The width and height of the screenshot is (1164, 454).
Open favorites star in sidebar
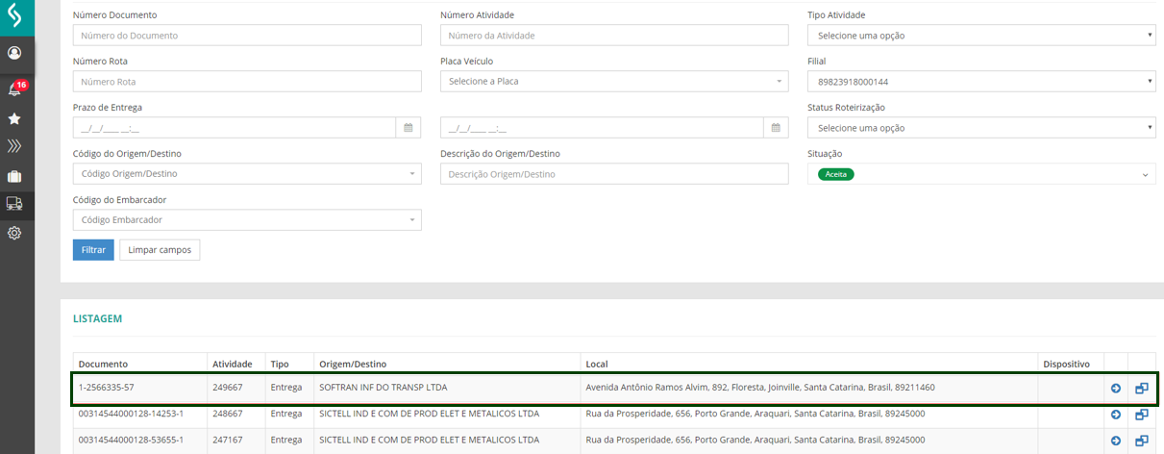click(14, 118)
